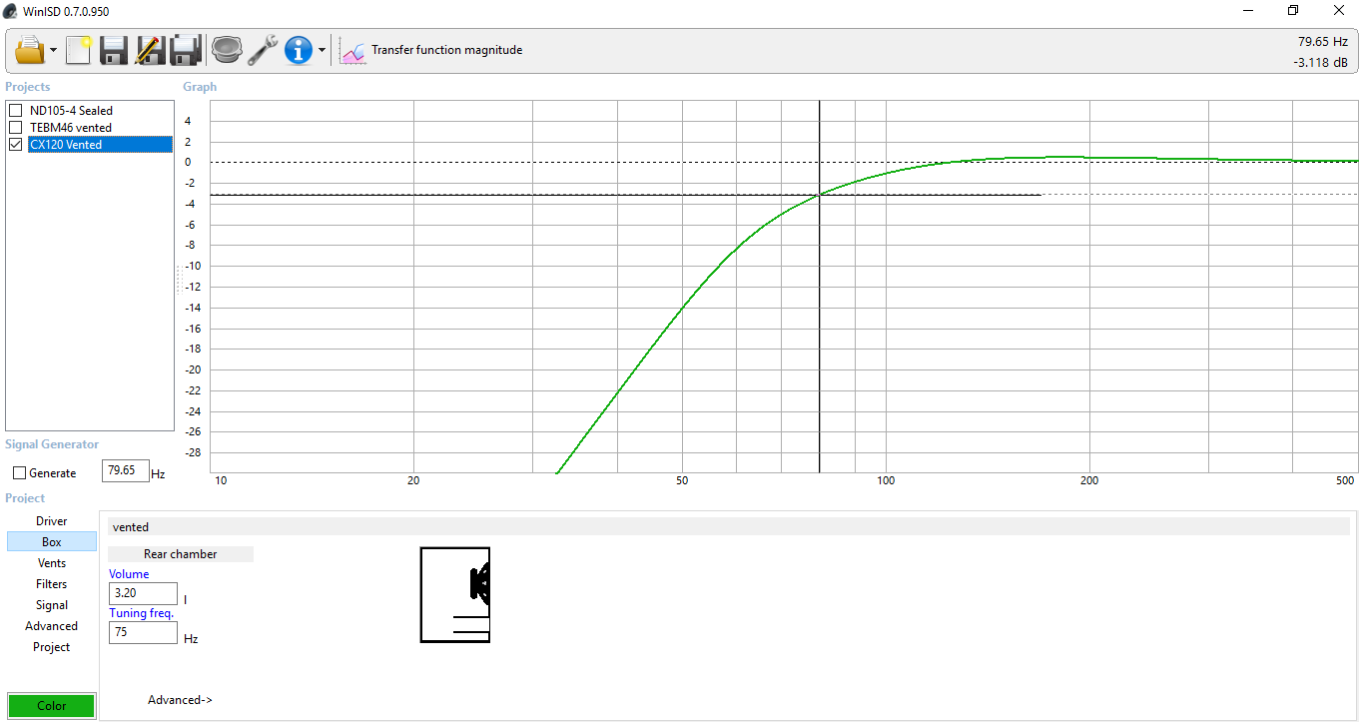Switch to the Filters tab
This screenshot has width=1359, height=722.
pyautogui.click(x=51, y=583)
